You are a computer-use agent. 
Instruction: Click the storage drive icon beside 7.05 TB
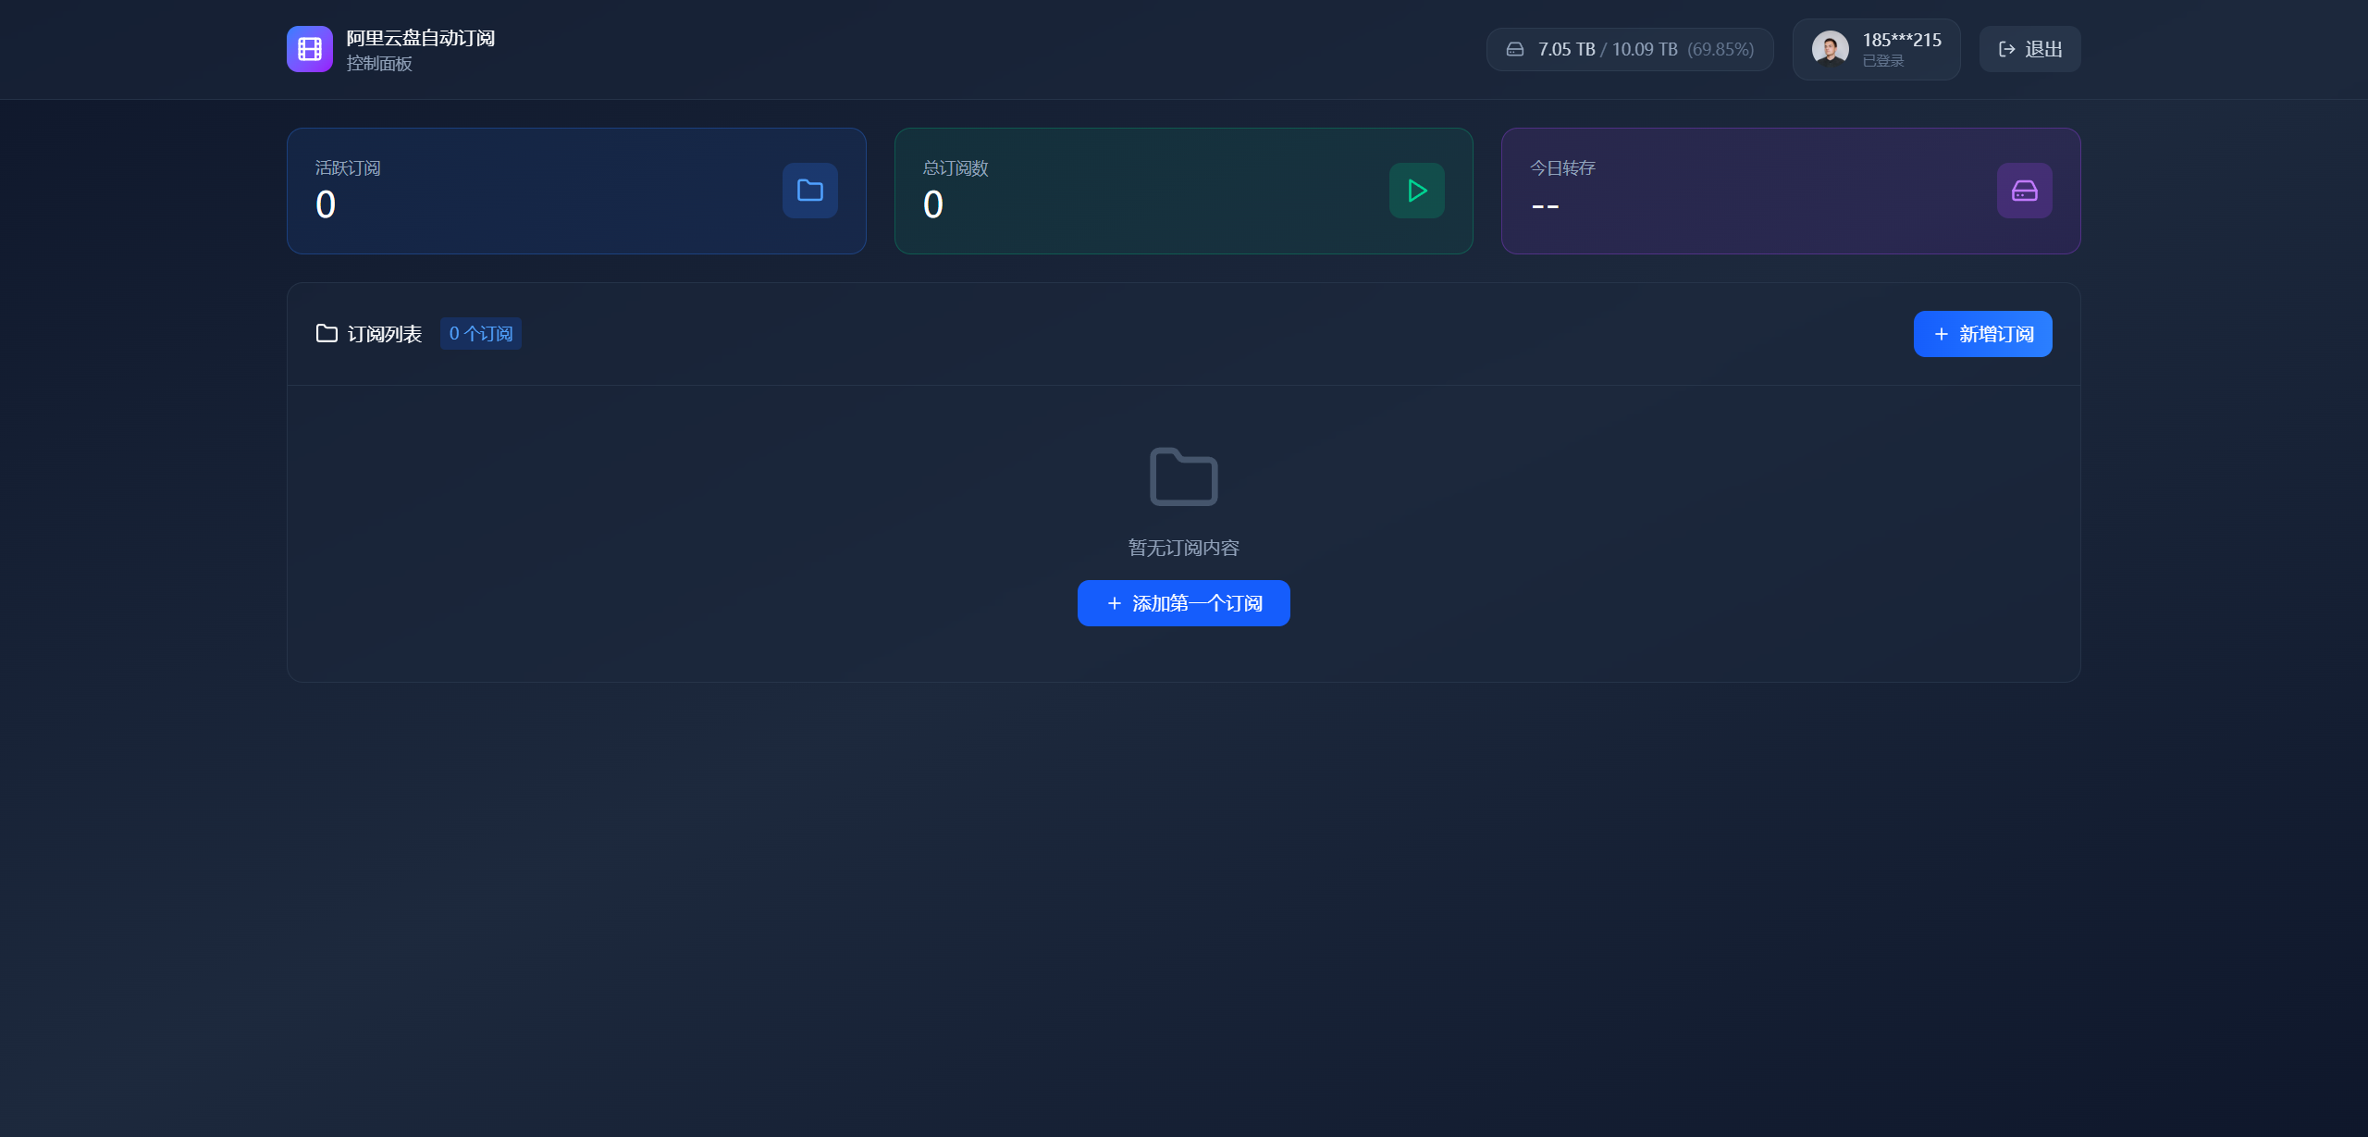1515,49
